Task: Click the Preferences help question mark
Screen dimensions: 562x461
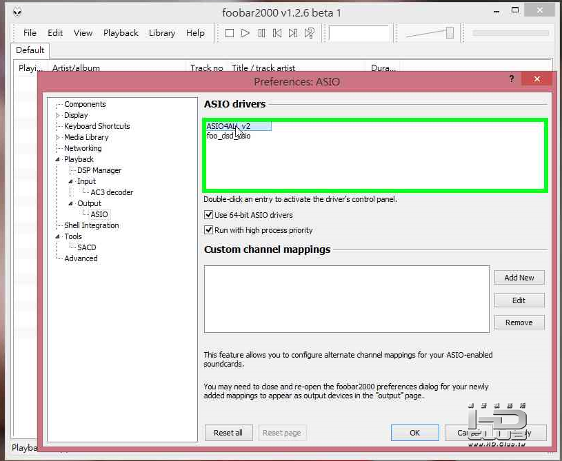Action: 512,79
